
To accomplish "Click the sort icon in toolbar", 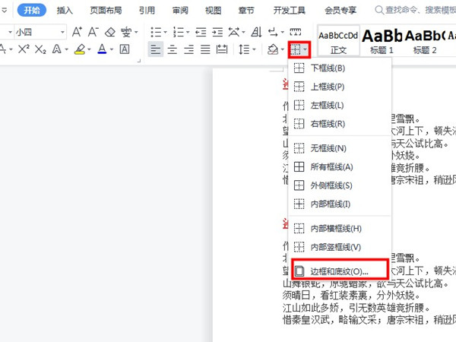I will [x=255, y=32].
